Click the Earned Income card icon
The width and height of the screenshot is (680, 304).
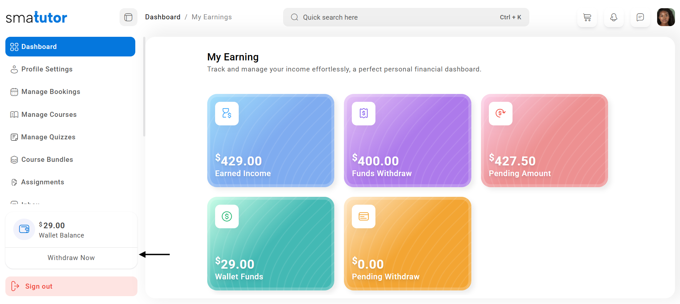[x=227, y=114]
